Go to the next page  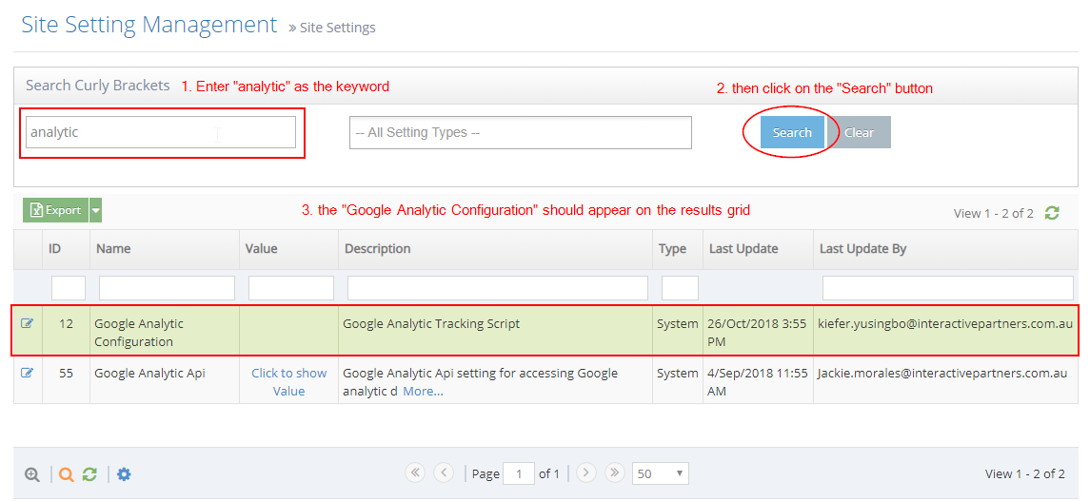click(x=586, y=472)
